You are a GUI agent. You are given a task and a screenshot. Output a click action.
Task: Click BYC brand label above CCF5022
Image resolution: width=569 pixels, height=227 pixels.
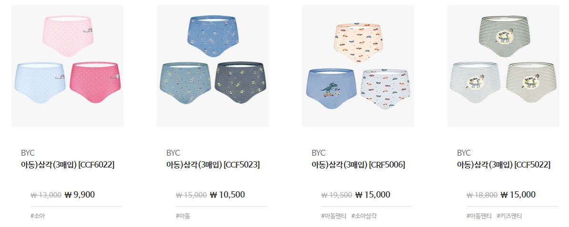point(464,153)
